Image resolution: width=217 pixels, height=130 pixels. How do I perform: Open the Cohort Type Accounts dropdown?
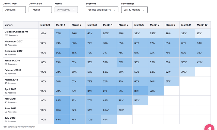[x=14, y=10]
